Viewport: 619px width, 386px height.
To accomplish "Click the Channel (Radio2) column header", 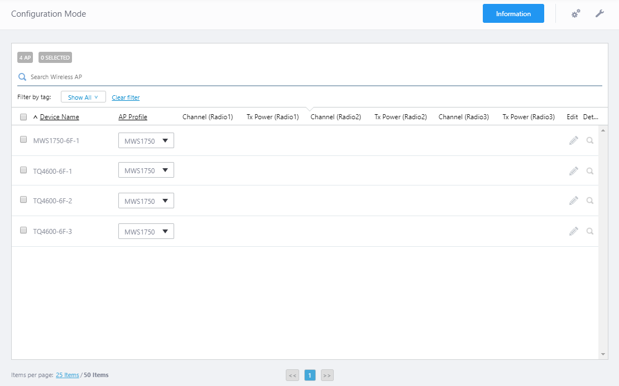I will click(335, 117).
